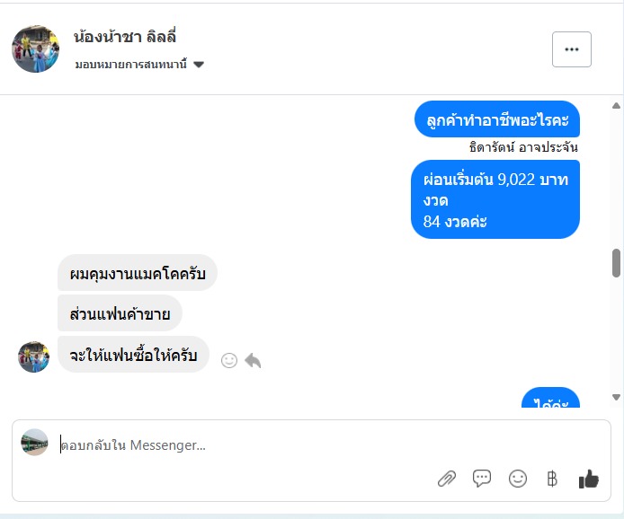The width and height of the screenshot is (624, 519).
Task: Click the contact name น้องน้ำชา ลิลลี่
Action: (125, 37)
